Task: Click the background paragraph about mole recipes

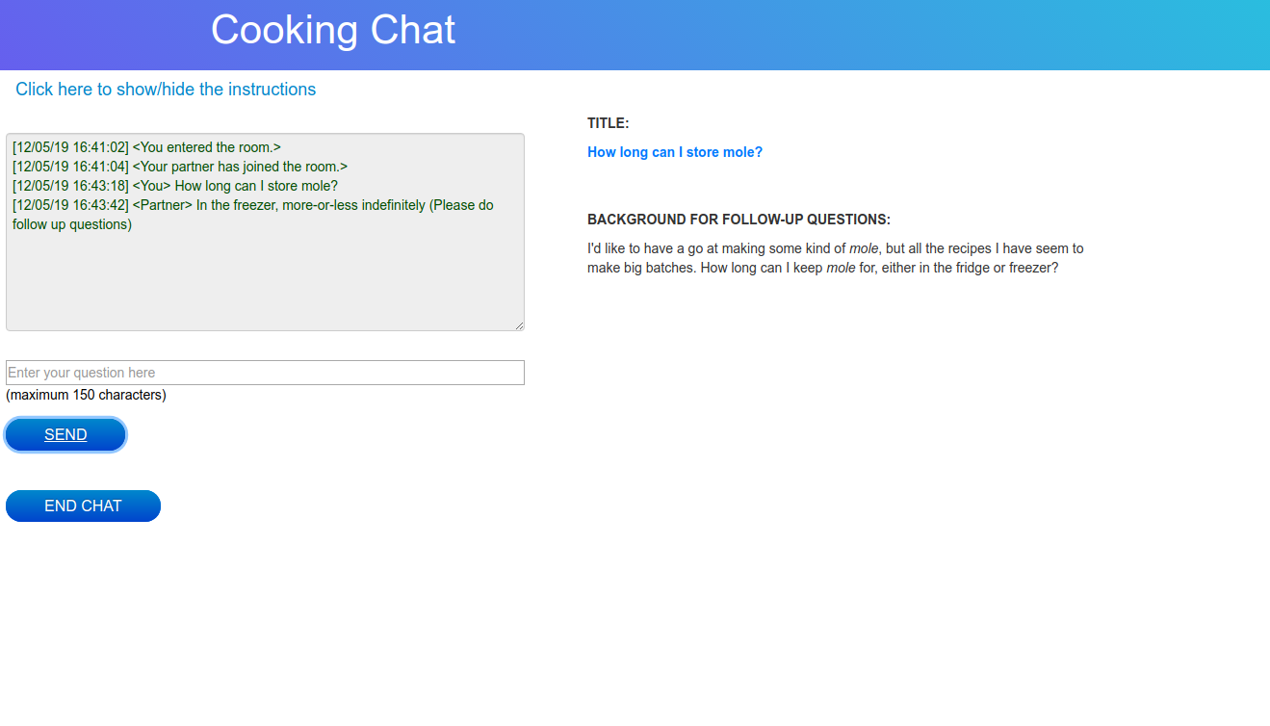Action: click(x=835, y=258)
